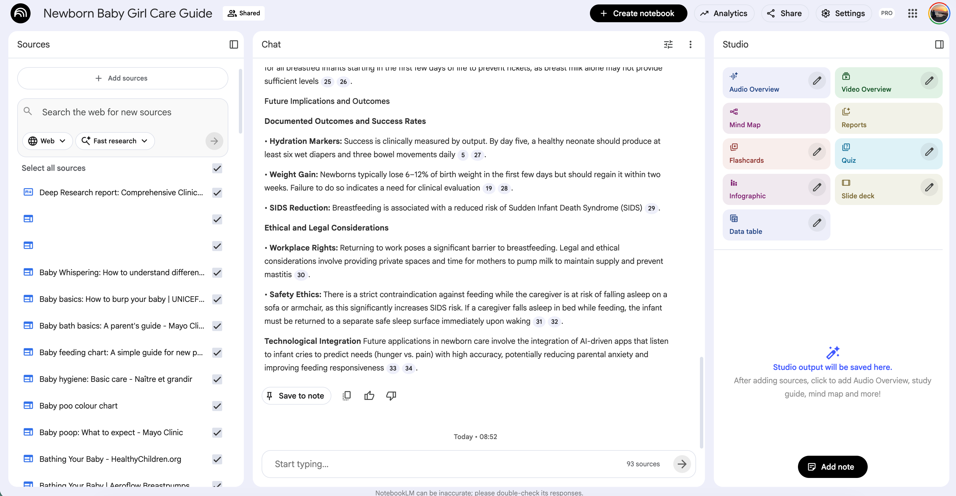Expand the Fast research dropdown

coord(115,141)
